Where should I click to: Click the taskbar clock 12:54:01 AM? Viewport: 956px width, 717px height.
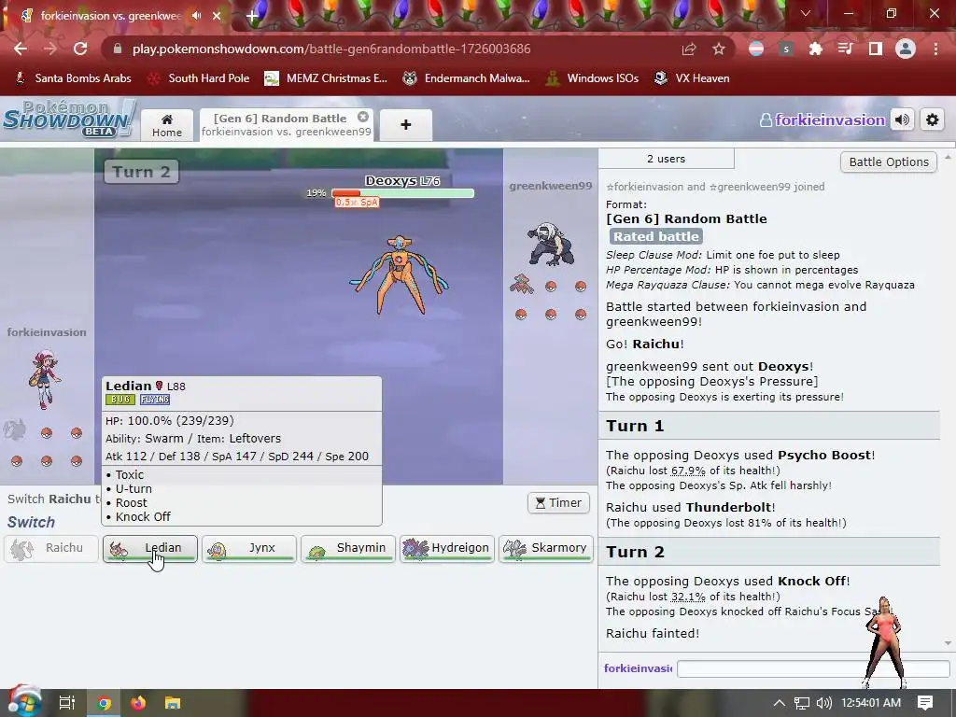(871, 703)
